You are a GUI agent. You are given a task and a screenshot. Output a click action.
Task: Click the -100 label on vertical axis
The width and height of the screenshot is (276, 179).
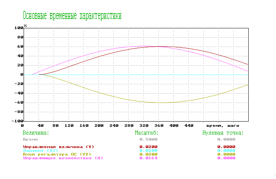(18, 121)
